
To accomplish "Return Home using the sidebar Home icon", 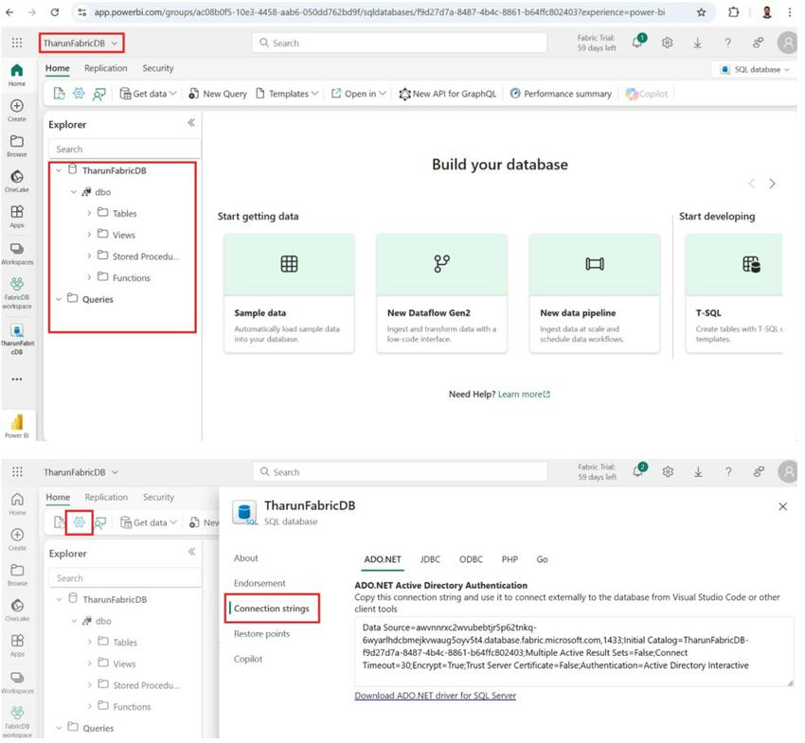I will pyautogui.click(x=17, y=71).
